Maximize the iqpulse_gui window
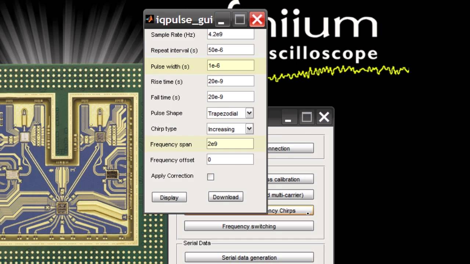 [x=240, y=19]
